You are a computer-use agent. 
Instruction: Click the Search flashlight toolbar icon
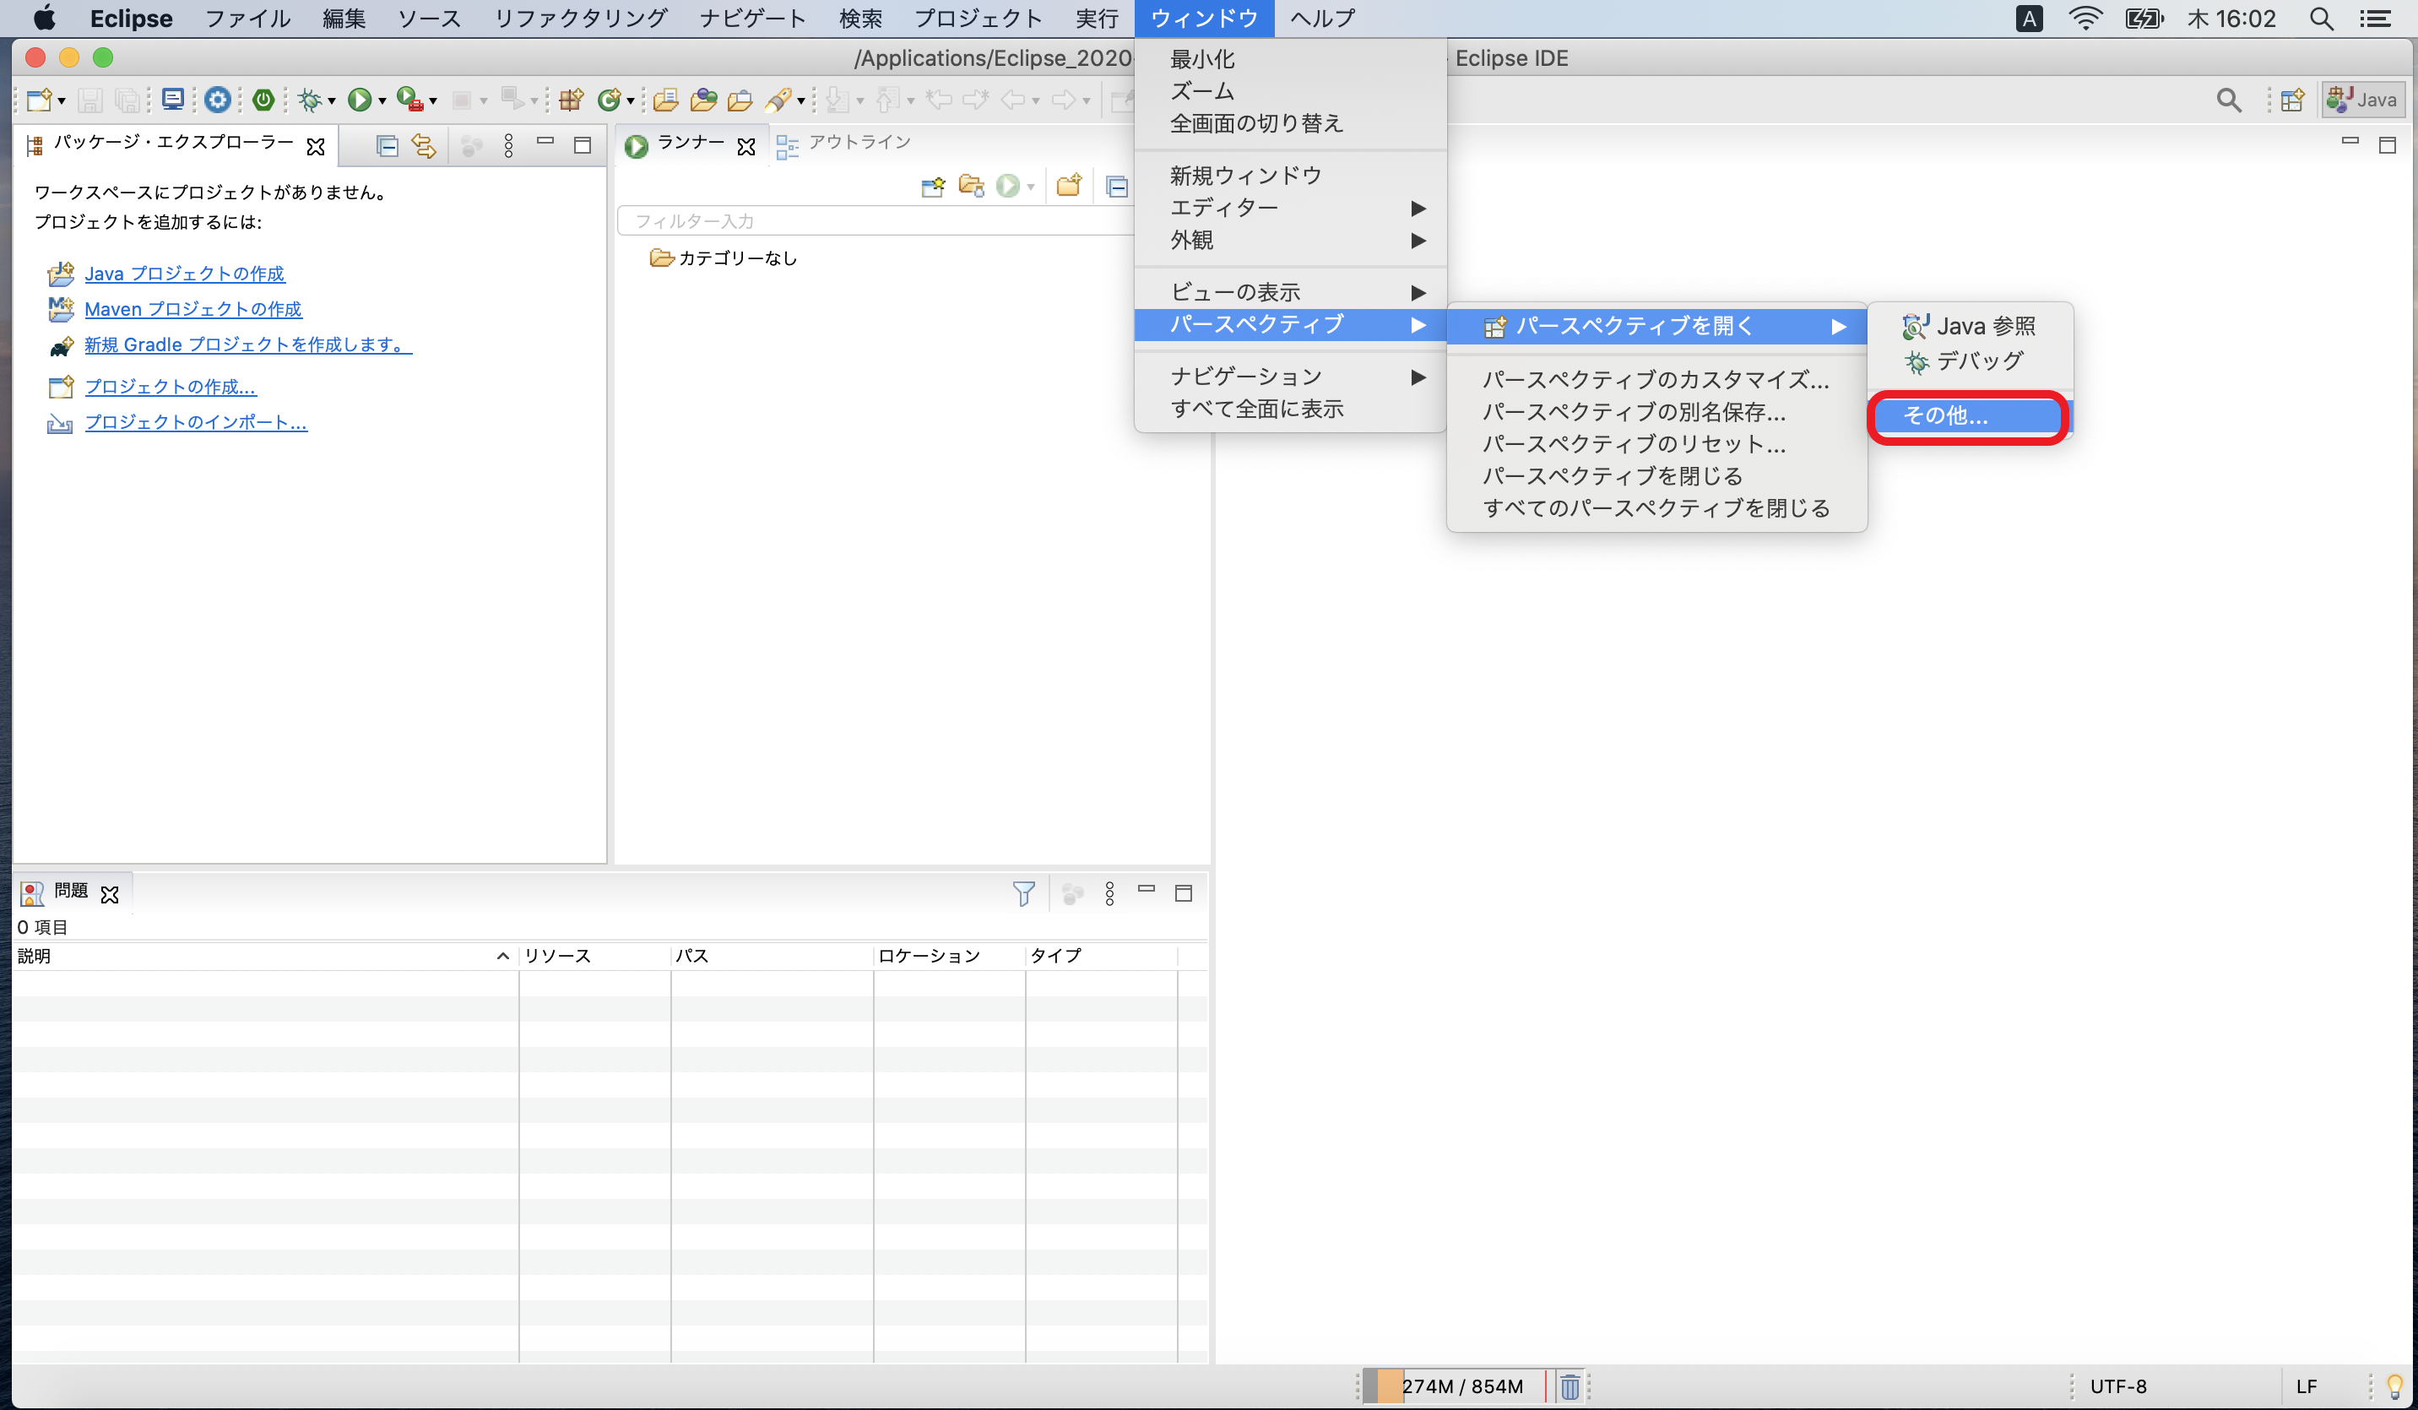point(778,99)
